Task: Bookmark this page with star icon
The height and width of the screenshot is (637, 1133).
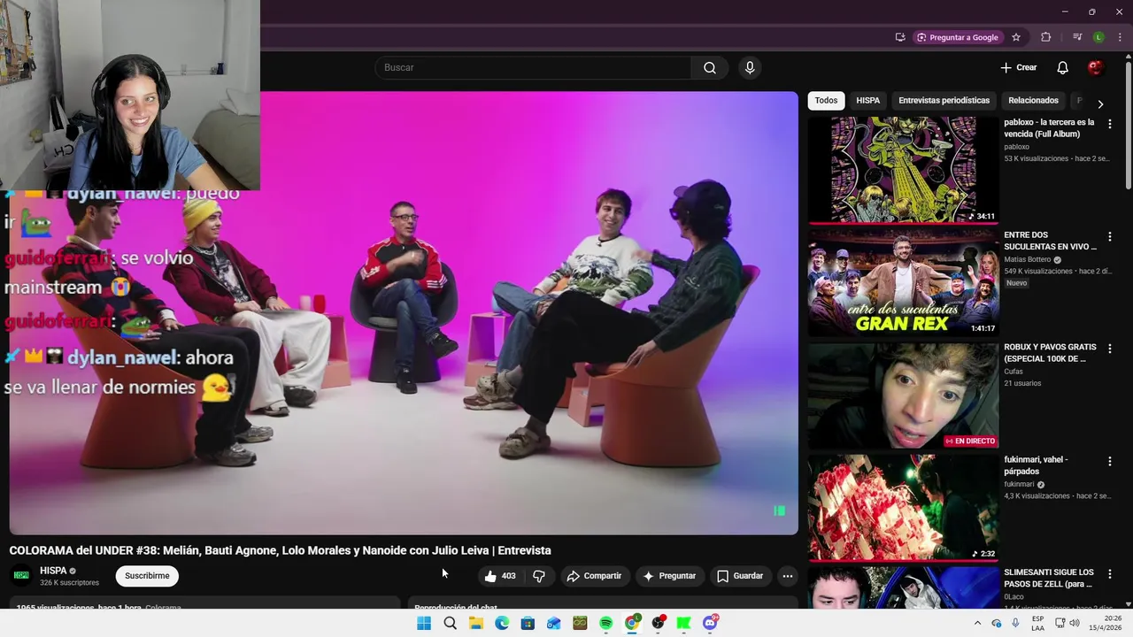Action: (1016, 37)
